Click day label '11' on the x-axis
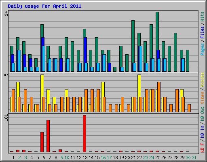Image resolution: width=207 pixels, height=162 pixels. coord(73,158)
